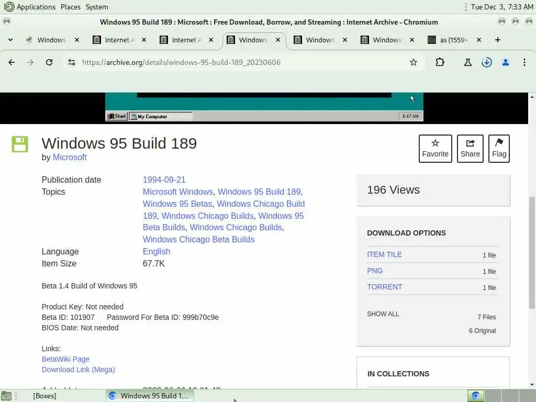Flag this item
536x402 pixels.
coord(499,148)
